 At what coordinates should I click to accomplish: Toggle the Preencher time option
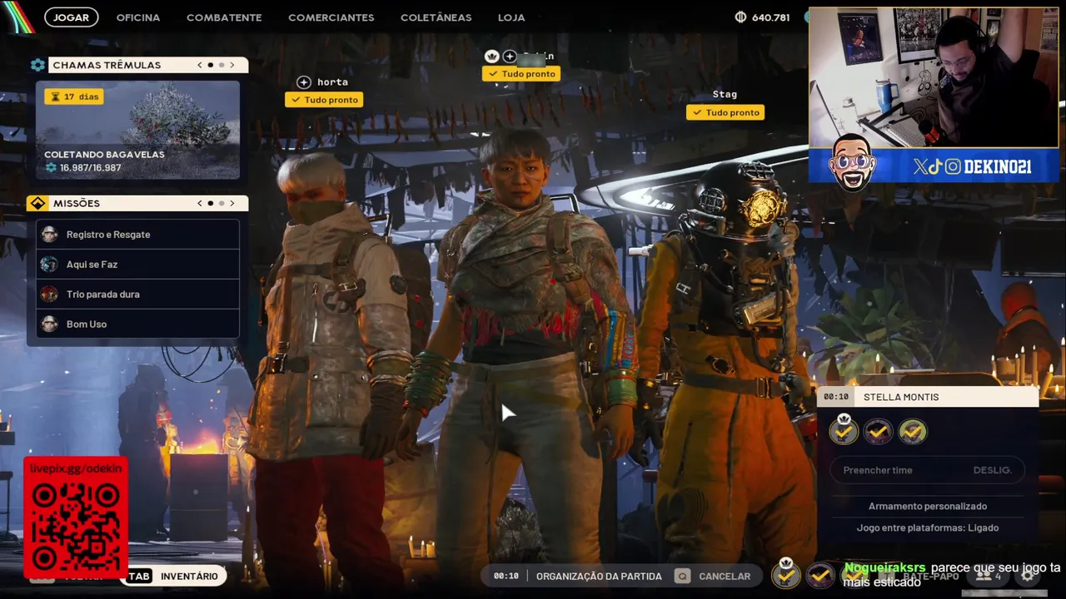[x=928, y=470]
